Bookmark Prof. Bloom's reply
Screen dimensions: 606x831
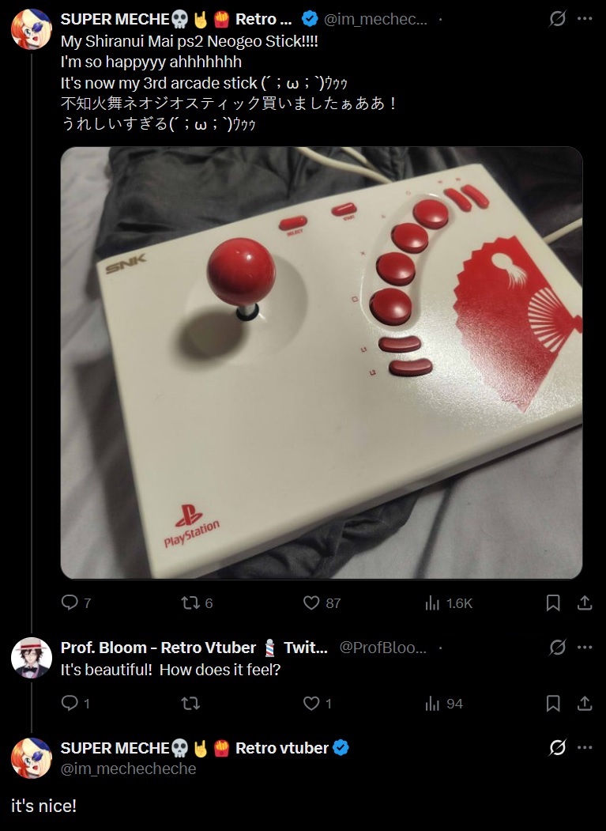click(553, 703)
